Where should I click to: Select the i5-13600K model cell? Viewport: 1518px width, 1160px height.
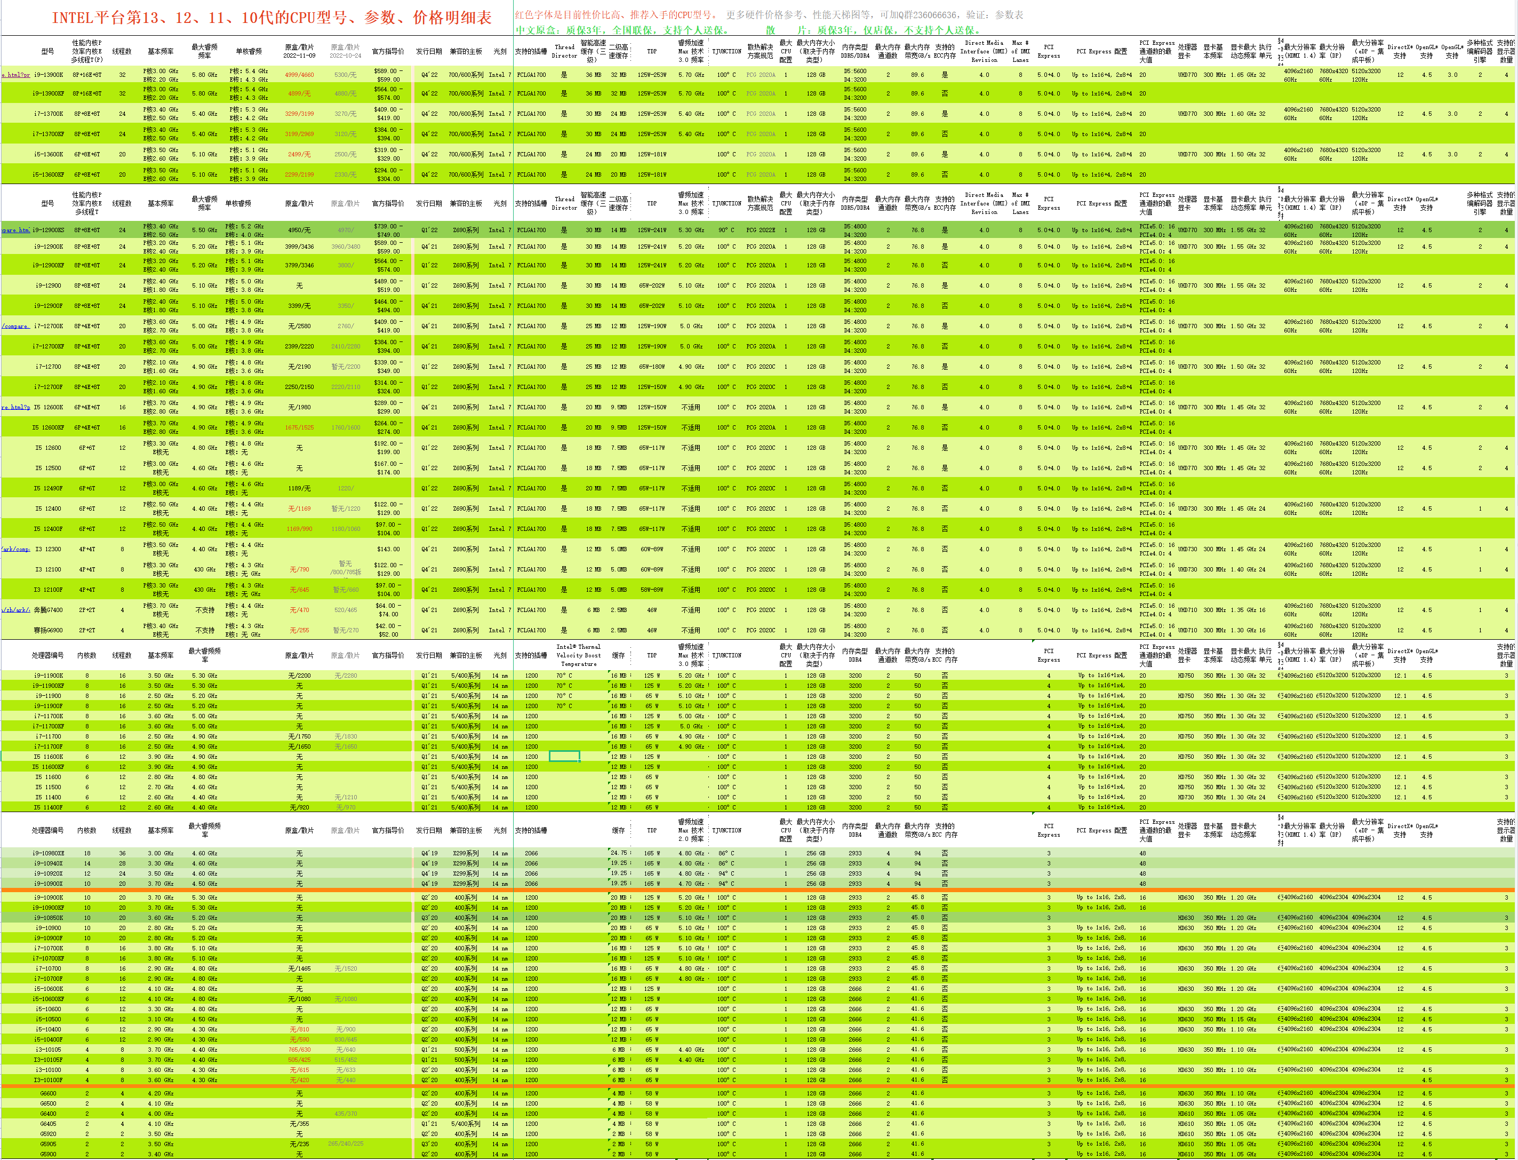click(x=47, y=155)
